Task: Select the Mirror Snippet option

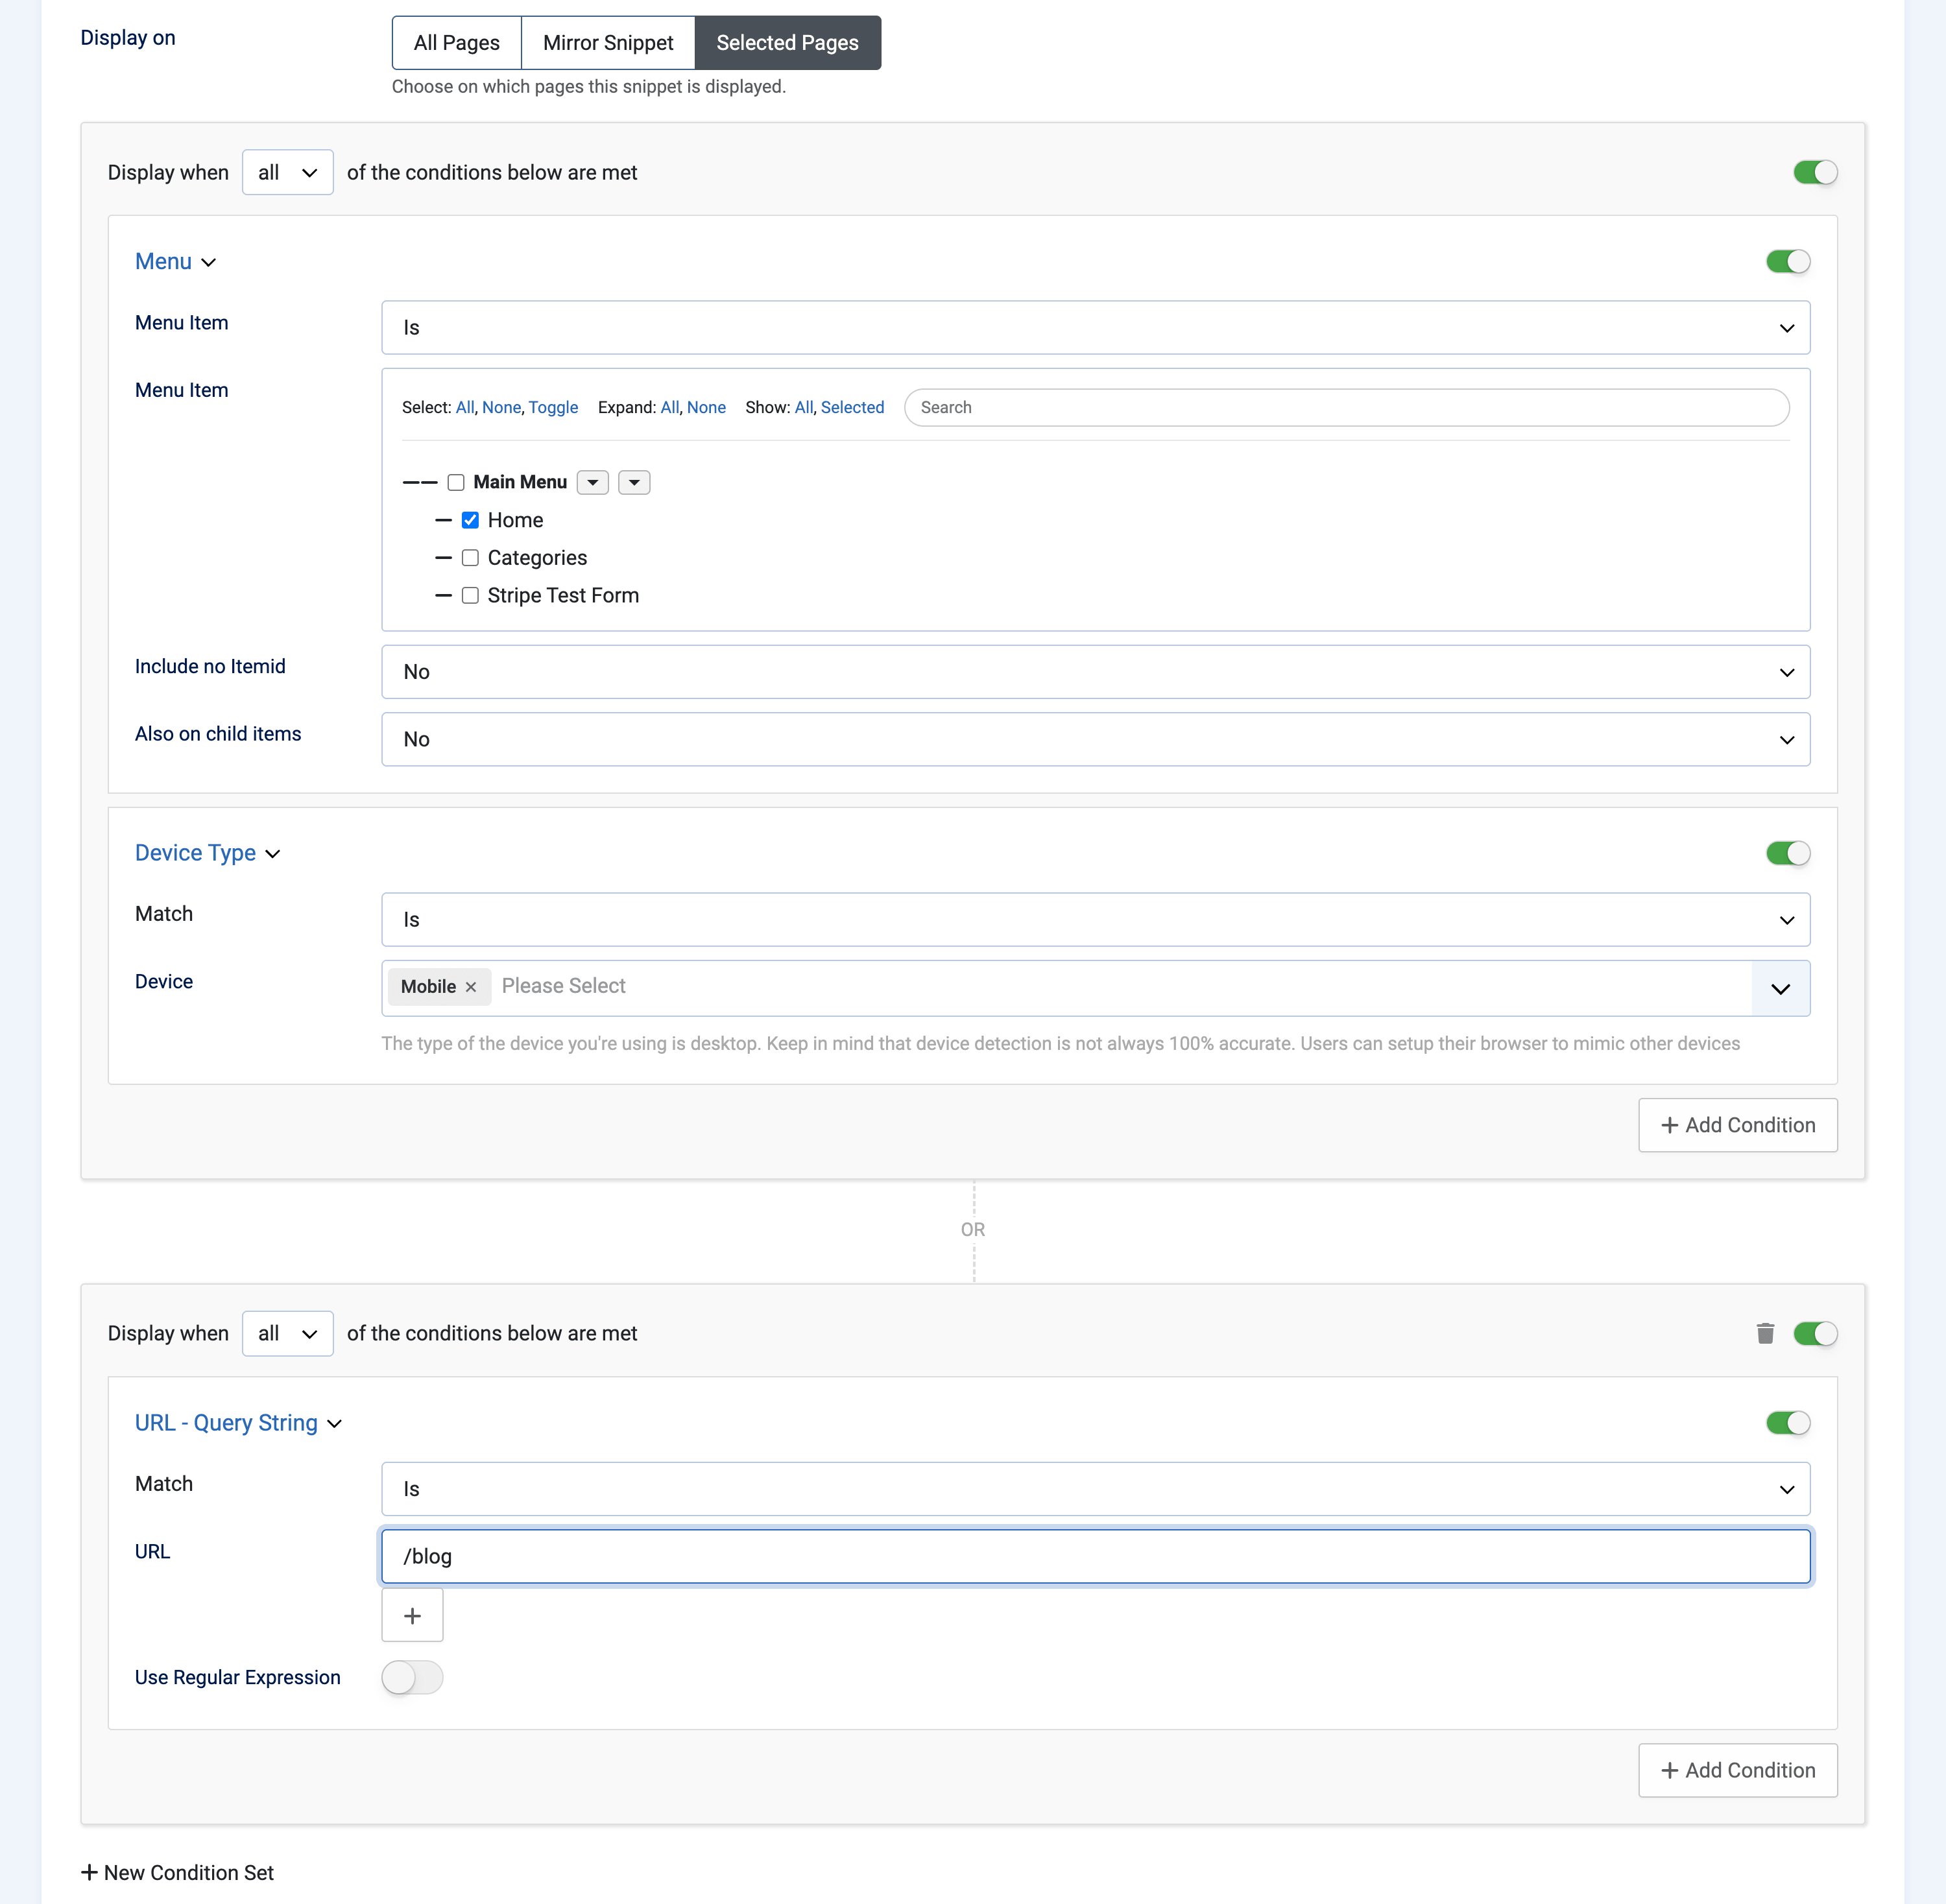Action: [x=608, y=43]
